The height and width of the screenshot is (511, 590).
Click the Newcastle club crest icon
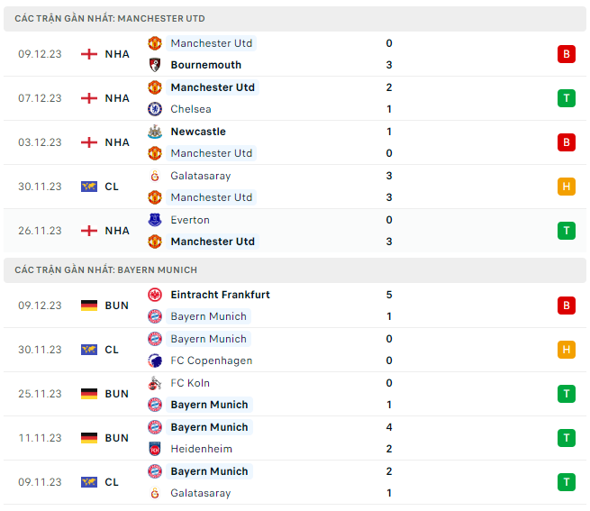pos(155,132)
